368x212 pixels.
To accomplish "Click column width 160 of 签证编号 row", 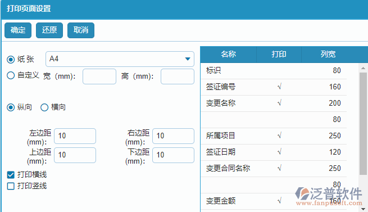I will (335, 87).
